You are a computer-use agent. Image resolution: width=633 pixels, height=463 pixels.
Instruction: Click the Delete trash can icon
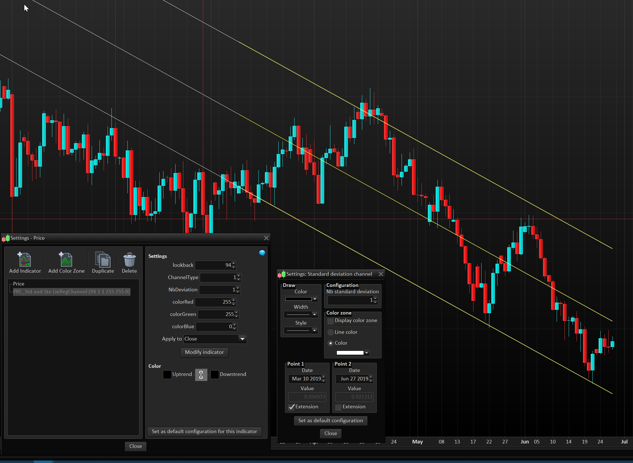point(129,260)
